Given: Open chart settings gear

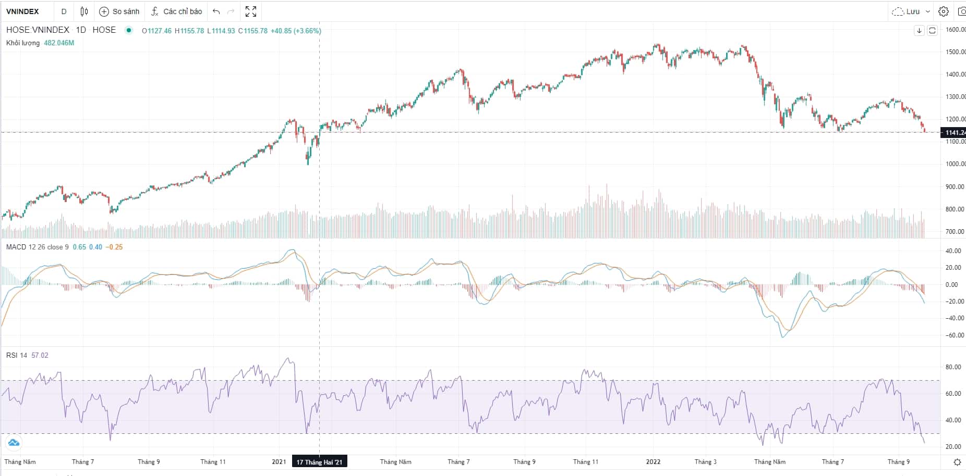Looking at the screenshot, I should click(944, 11).
